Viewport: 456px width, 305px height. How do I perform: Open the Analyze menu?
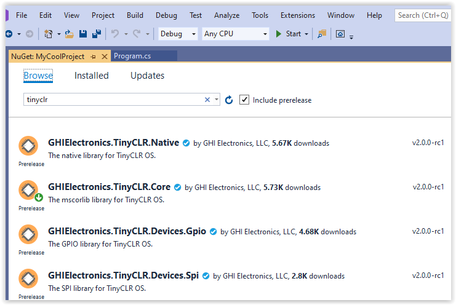click(227, 15)
